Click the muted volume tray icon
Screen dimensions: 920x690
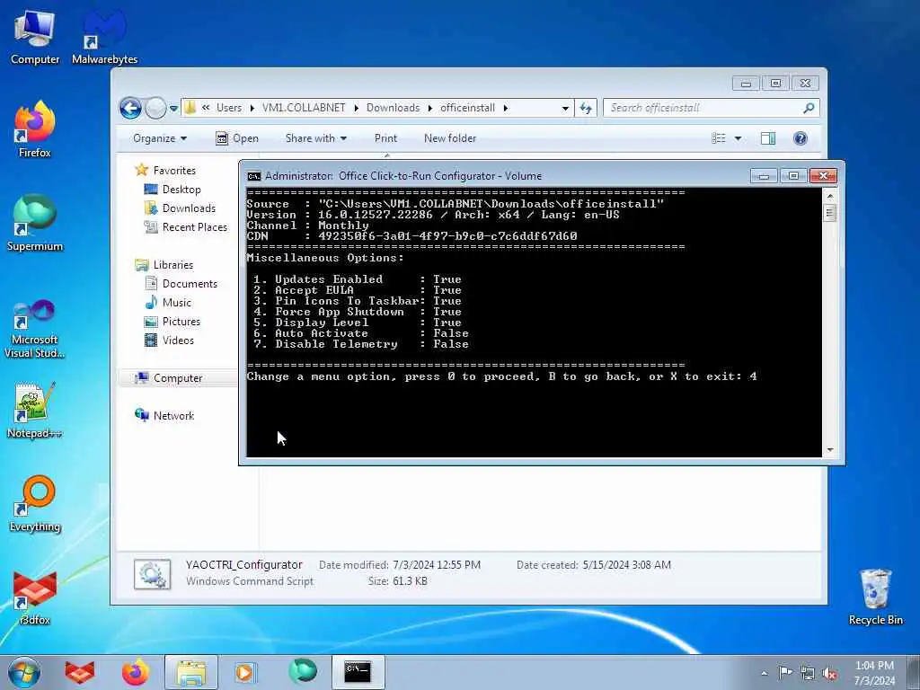(829, 673)
